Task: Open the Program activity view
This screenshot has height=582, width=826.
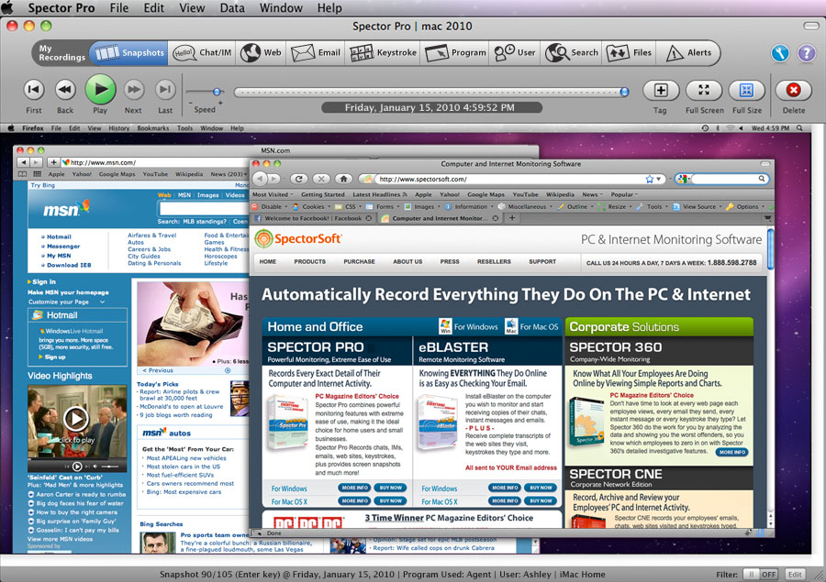Action: 455,52
